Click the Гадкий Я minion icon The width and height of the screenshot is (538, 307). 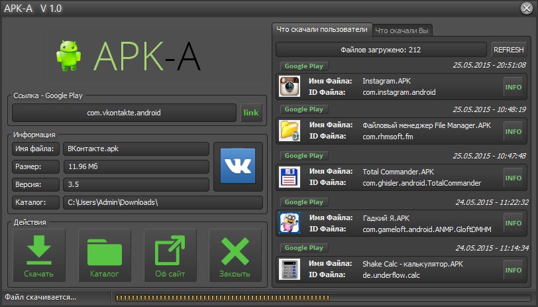(x=290, y=223)
